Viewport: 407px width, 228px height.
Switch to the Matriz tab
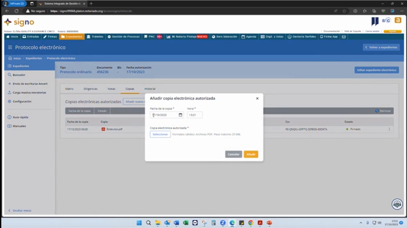tap(69, 89)
